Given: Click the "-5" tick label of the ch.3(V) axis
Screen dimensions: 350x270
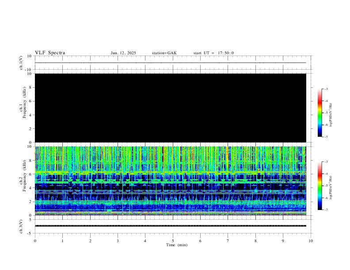Looking at the screenshot, I should coord(30,233).
